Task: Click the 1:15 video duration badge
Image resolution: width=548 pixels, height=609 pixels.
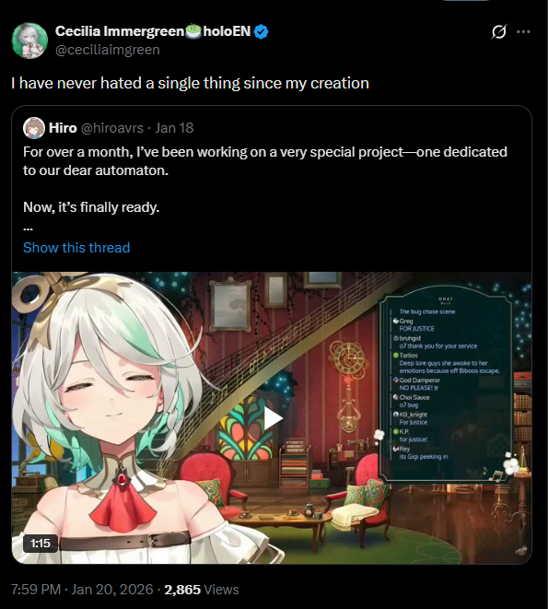Action: point(41,543)
